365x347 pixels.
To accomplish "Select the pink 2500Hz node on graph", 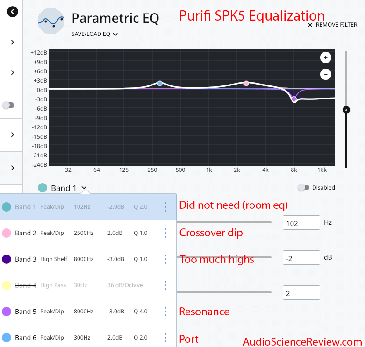I will click(x=246, y=84).
